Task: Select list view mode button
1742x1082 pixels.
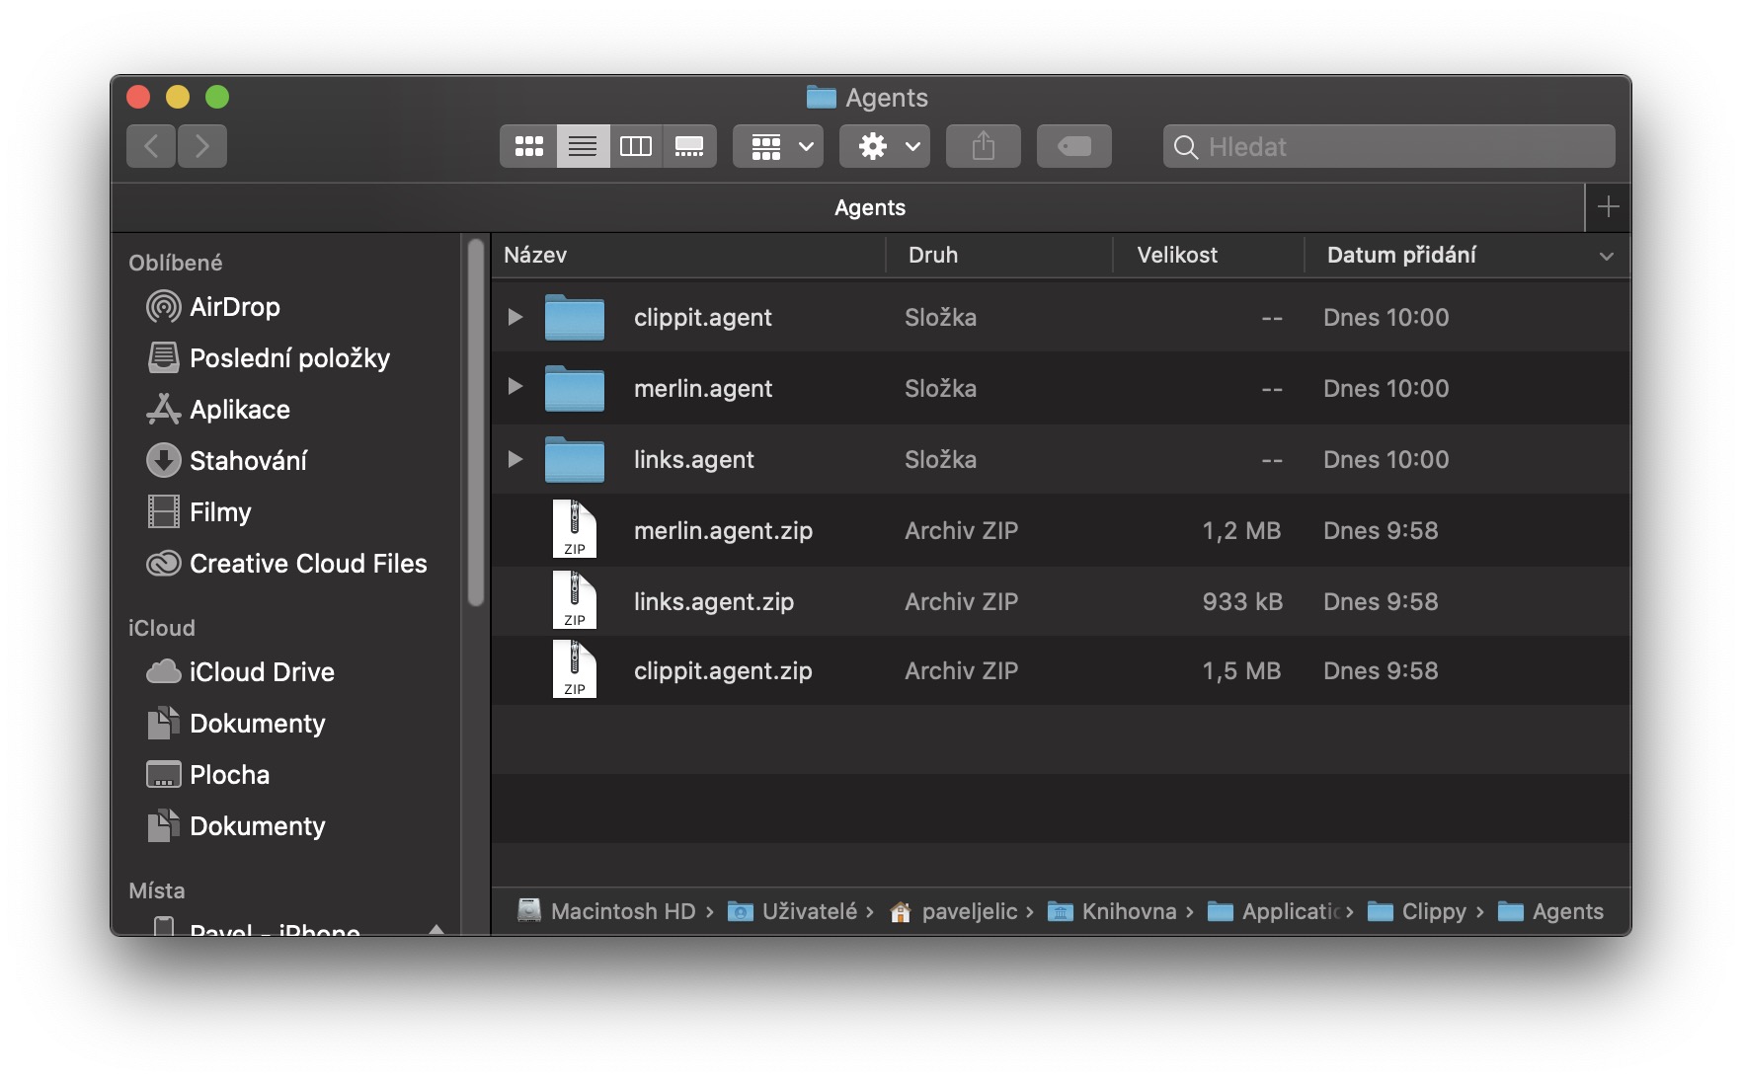Action: [583, 146]
